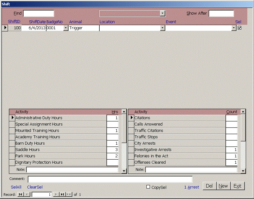
Task: Click Special Assignment Hours value field
Action: pyautogui.click(x=113, y=124)
